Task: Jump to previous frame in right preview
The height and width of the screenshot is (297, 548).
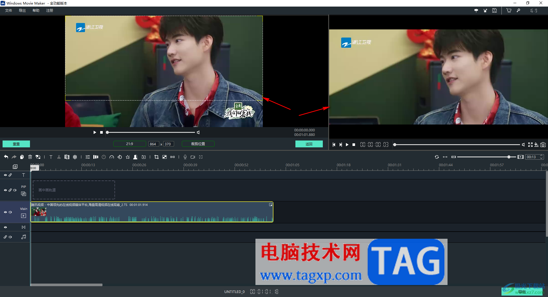Action: click(334, 145)
